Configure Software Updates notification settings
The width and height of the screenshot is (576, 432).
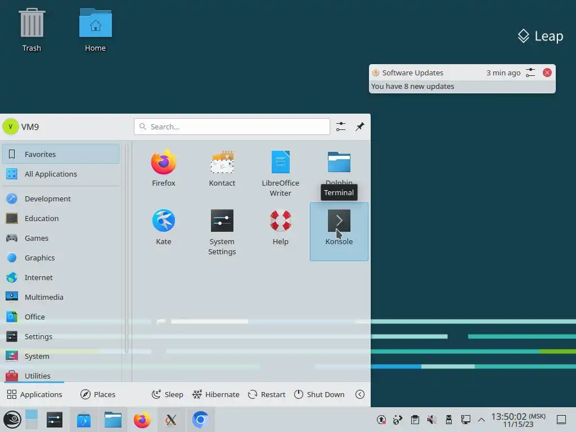pyautogui.click(x=530, y=73)
